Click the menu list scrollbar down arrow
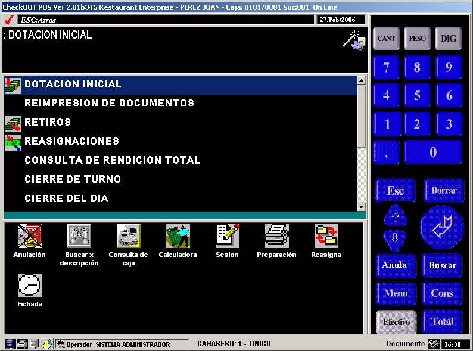This screenshot has width=473, height=351. click(x=361, y=207)
